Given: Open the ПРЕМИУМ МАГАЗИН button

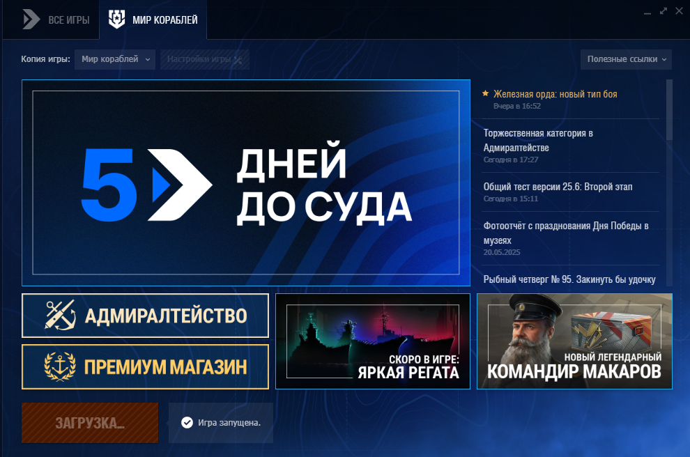Looking at the screenshot, I should click(145, 367).
